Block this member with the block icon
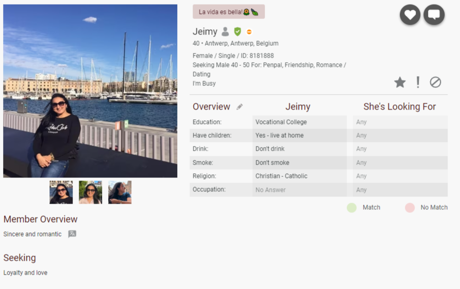460x289 pixels. 435,82
